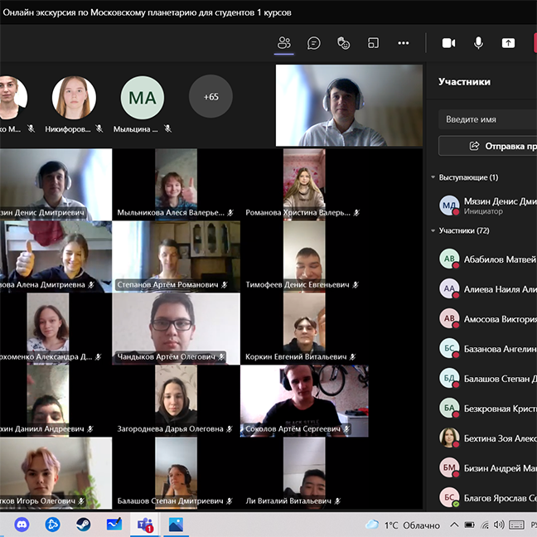Open the participants panel icon in the toolbar

tap(284, 43)
